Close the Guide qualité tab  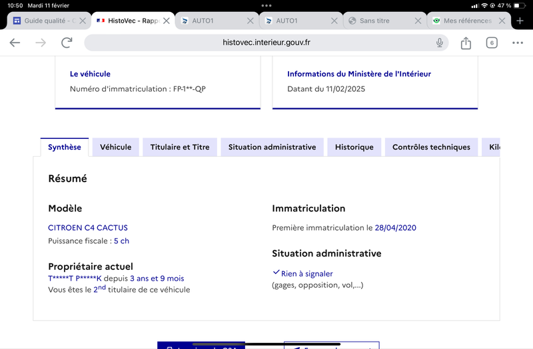click(82, 21)
